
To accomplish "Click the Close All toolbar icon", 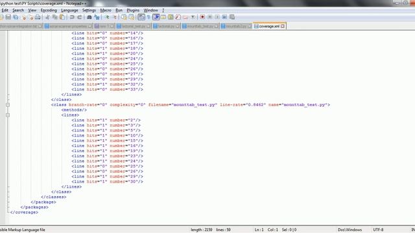I will click(x=30, y=17).
